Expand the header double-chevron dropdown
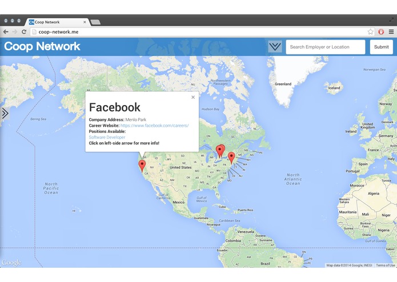The image size is (397, 282). pyautogui.click(x=275, y=47)
